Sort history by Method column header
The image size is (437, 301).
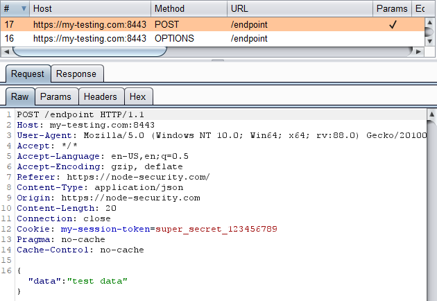pyautogui.click(x=188, y=9)
